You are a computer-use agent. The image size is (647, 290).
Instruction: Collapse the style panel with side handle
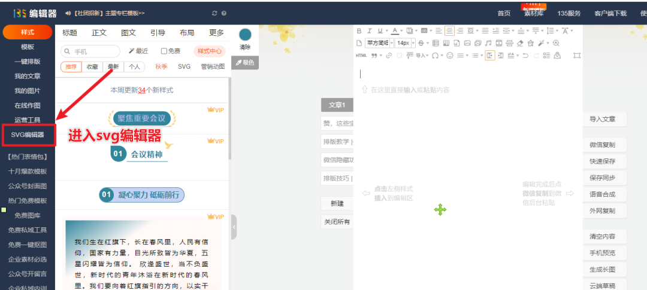pos(234,227)
